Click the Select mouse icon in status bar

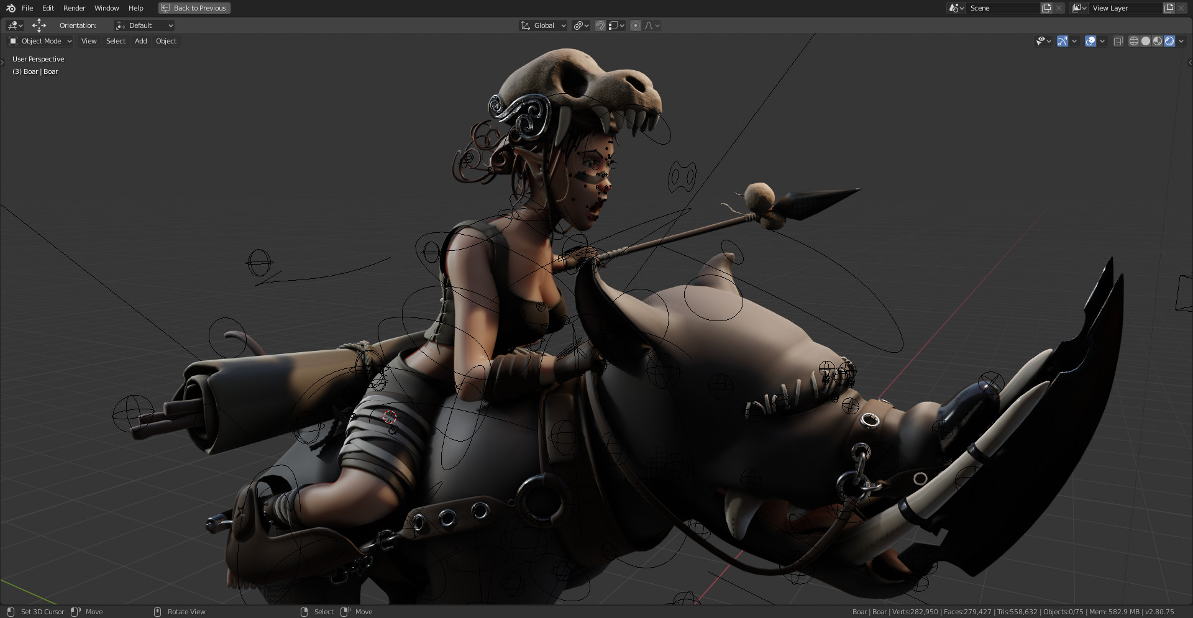(304, 612)
